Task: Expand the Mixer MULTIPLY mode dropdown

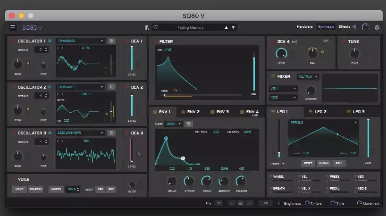Action: coord(308,76)
